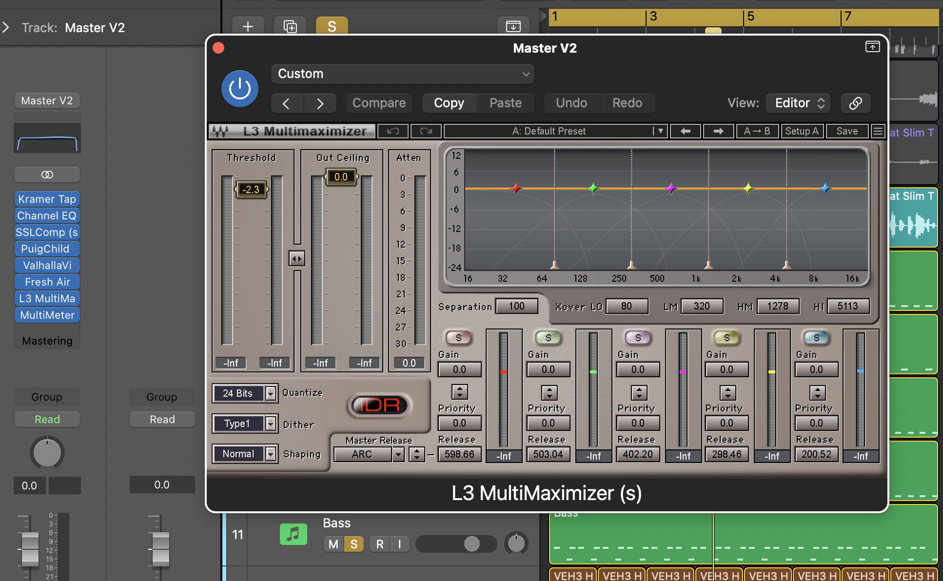Solo the yellow high-mid band

coord(727,338)
